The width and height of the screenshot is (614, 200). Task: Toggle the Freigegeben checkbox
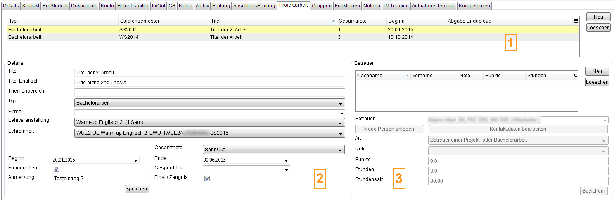tap(57, 169)
